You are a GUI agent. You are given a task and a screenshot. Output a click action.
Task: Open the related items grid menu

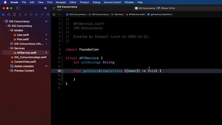pos(54,15)
